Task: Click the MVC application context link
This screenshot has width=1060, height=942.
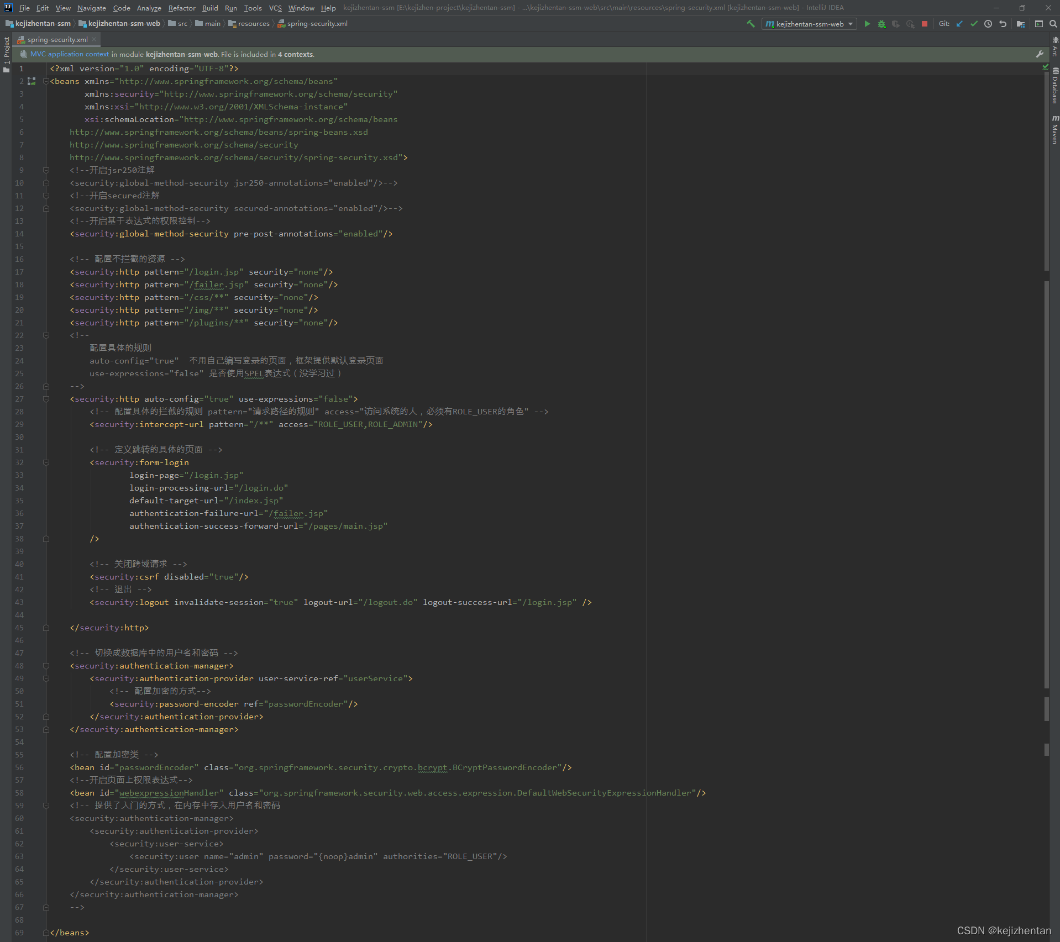Action: pyautogui.click(x=70, y=54)
